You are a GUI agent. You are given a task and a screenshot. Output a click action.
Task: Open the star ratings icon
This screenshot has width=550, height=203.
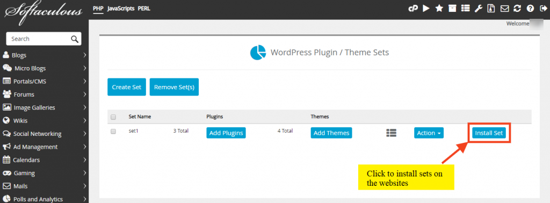click(439, 9)
